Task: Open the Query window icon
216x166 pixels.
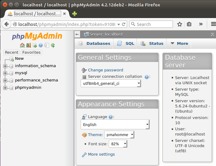Action: click(x=35, y=45)
